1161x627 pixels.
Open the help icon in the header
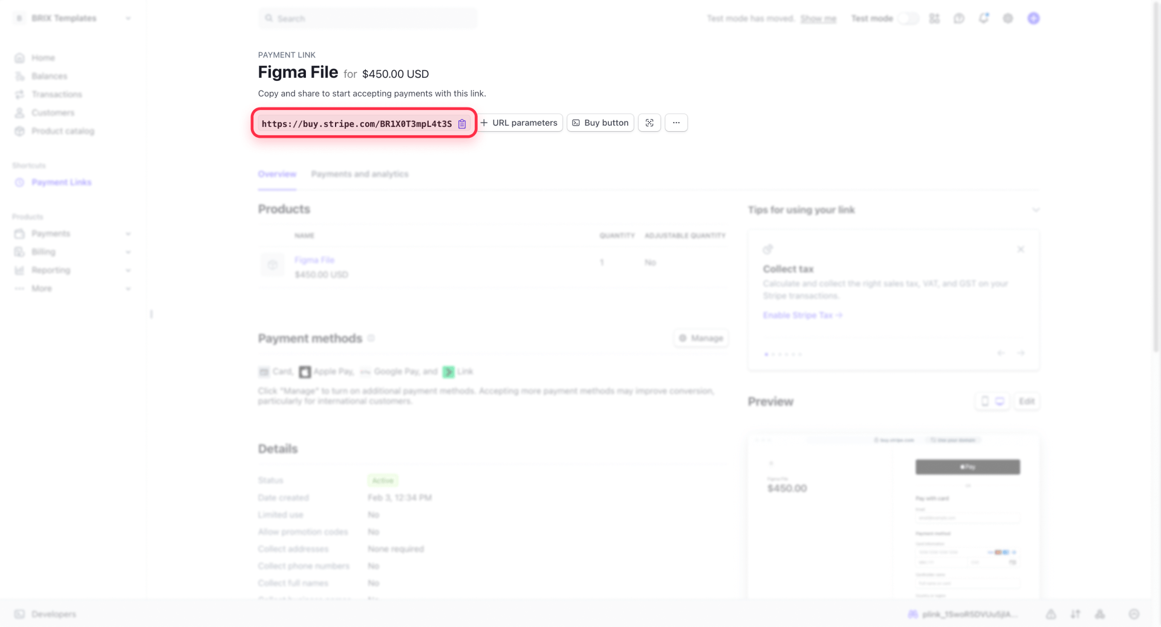coord(959,19)
